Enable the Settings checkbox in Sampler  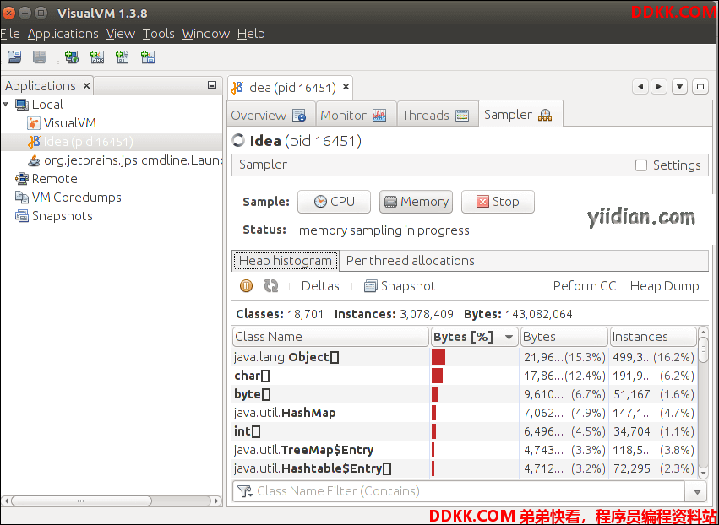(641, 165)
